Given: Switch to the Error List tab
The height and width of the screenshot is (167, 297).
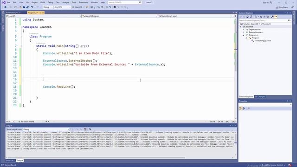Looking at the screenshot, I should pos(10,161).
